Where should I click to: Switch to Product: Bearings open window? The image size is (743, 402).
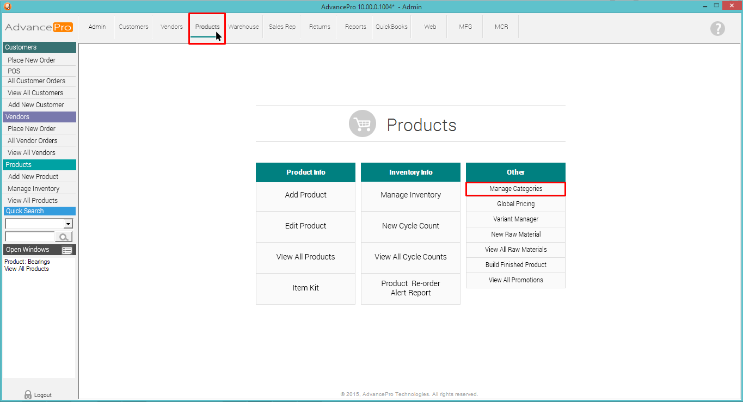(27, 262)
